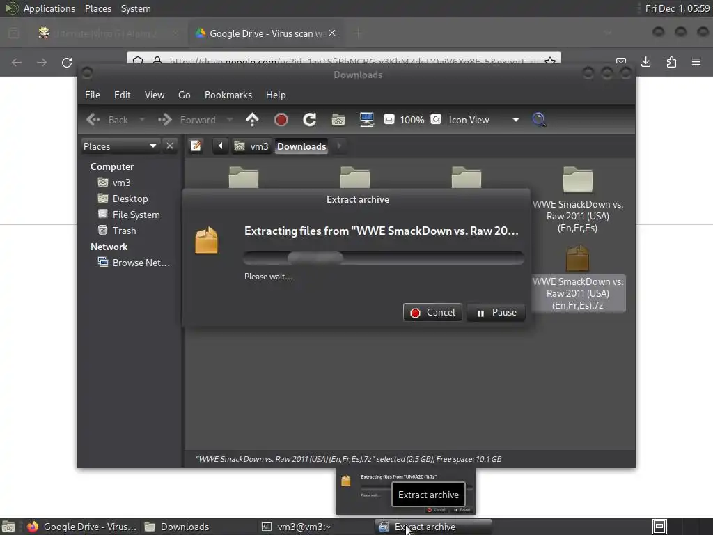The image size is (713, 535).
Task: Open the System menu in top panel
Action: [x=136, y=8]
